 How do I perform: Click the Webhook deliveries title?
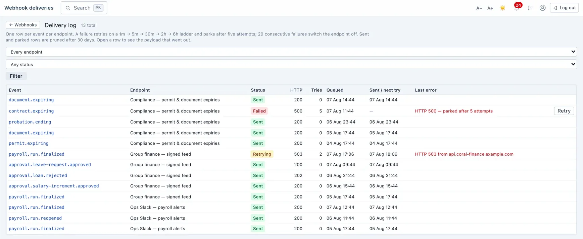point(29,8)
